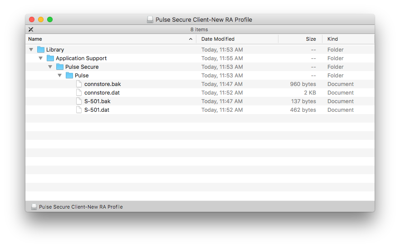
Task: Click the 8 items status text
Action: (x=199, y=29)
